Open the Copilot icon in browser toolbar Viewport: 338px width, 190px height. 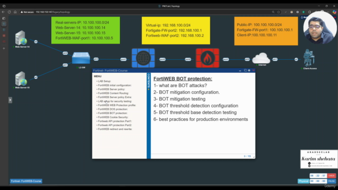tap(334, 12)
